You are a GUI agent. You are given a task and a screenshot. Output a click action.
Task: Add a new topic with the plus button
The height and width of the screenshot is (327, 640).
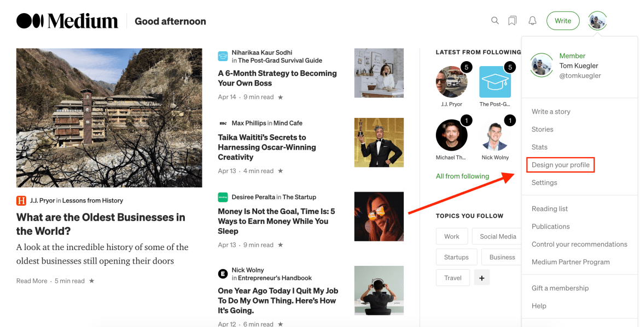click(481, 277)
